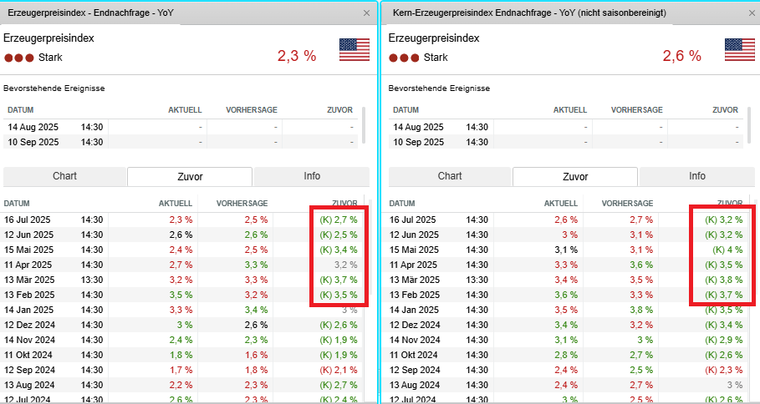Viewport: 760px width, 404px height.
Task: Click 12 Jun 2025 row in left history table
Action: 183,235
